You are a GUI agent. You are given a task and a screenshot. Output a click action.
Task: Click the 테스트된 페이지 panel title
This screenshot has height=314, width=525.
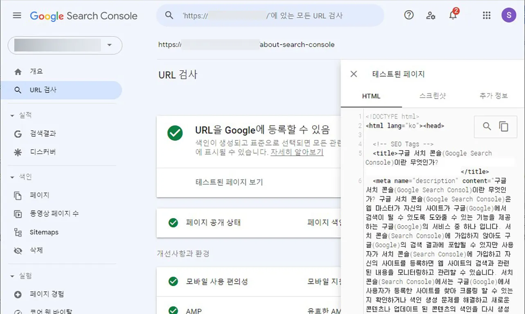click(x=398, y=74)
